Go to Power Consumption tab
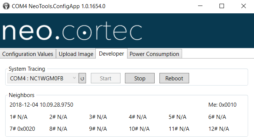 (x=154, y=54)
